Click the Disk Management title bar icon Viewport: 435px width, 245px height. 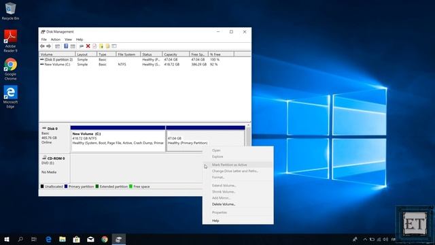tap(43, 32)
